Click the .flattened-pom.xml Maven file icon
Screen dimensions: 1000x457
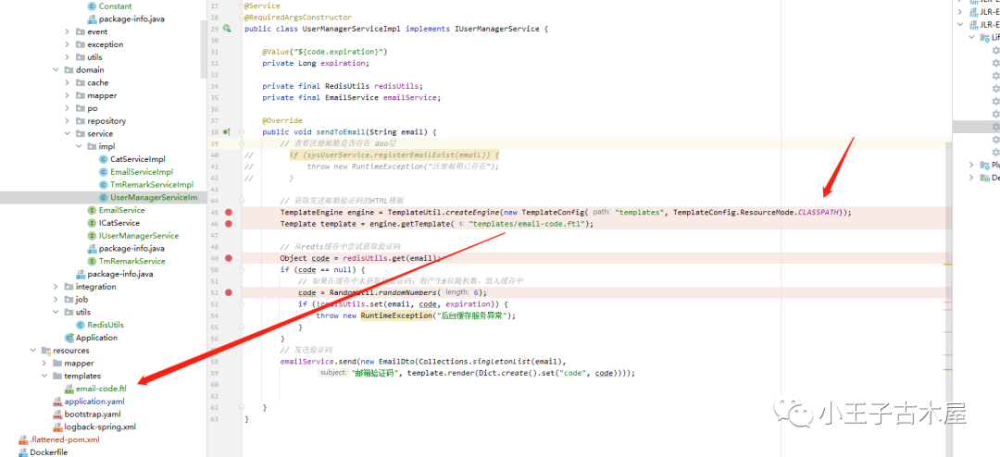tap(22, 439)
